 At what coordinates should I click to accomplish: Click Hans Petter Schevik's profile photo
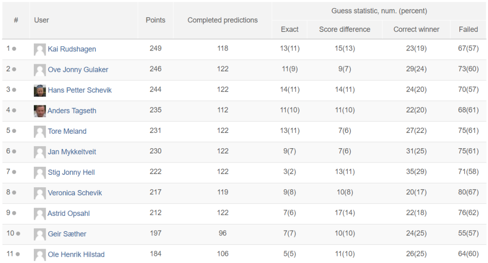coord(40,91)
